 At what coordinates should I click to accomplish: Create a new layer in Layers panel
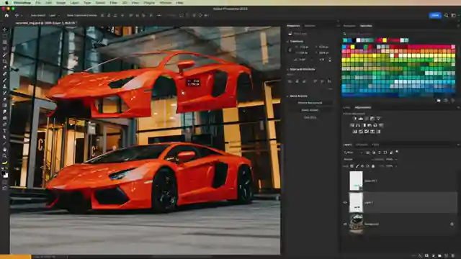[x=447, y=256]
